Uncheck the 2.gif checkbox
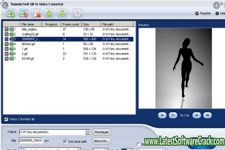225x150 pixels. 7,54
